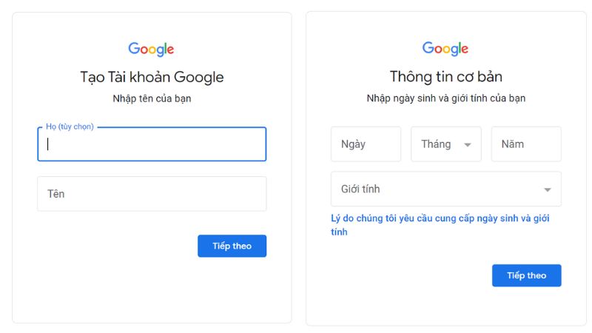Expand the 'Giới tính' dropdown arrow
This screenshot has width=592, height=333.
(x=547, y=189)
